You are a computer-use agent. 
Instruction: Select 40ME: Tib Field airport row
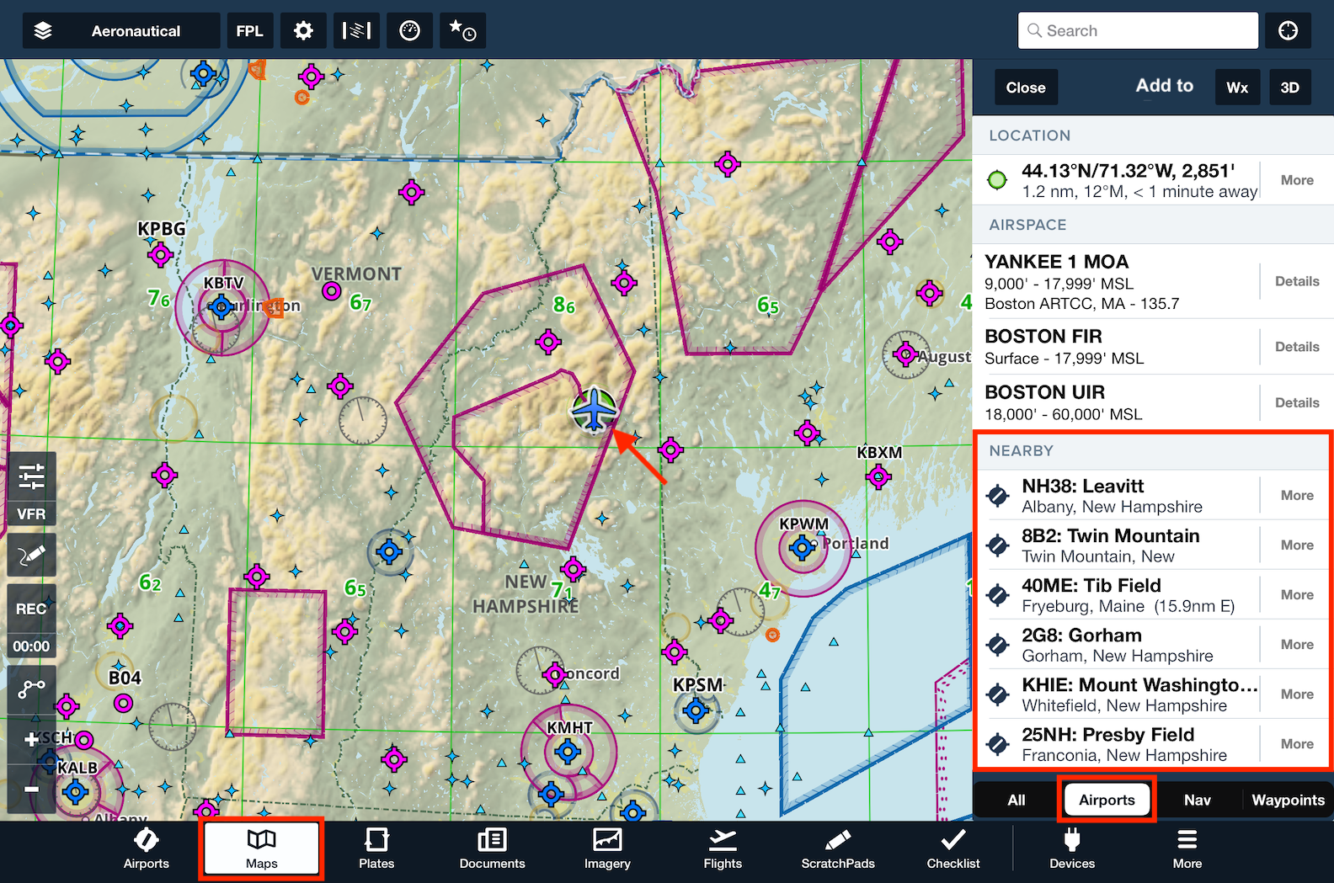[x=1118, y=595]
